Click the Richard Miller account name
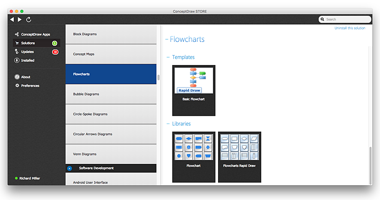 (29, 178)
